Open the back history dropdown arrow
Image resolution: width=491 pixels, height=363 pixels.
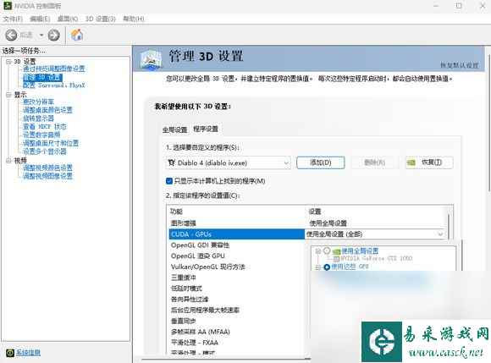click(x=41, y=35)
